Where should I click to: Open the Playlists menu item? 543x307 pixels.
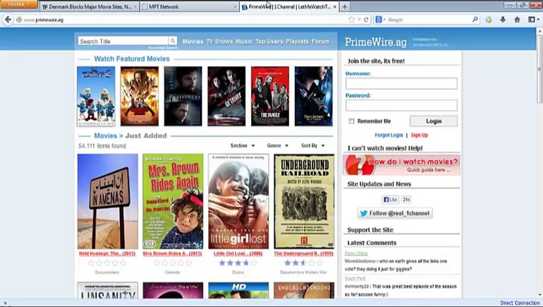[x=298, y=41]
